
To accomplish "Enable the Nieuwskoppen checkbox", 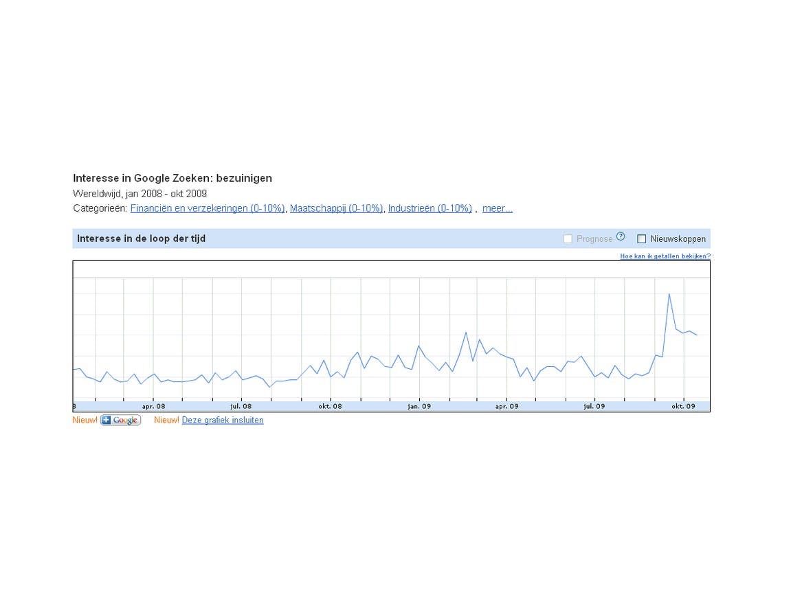I will pos(642,239).
